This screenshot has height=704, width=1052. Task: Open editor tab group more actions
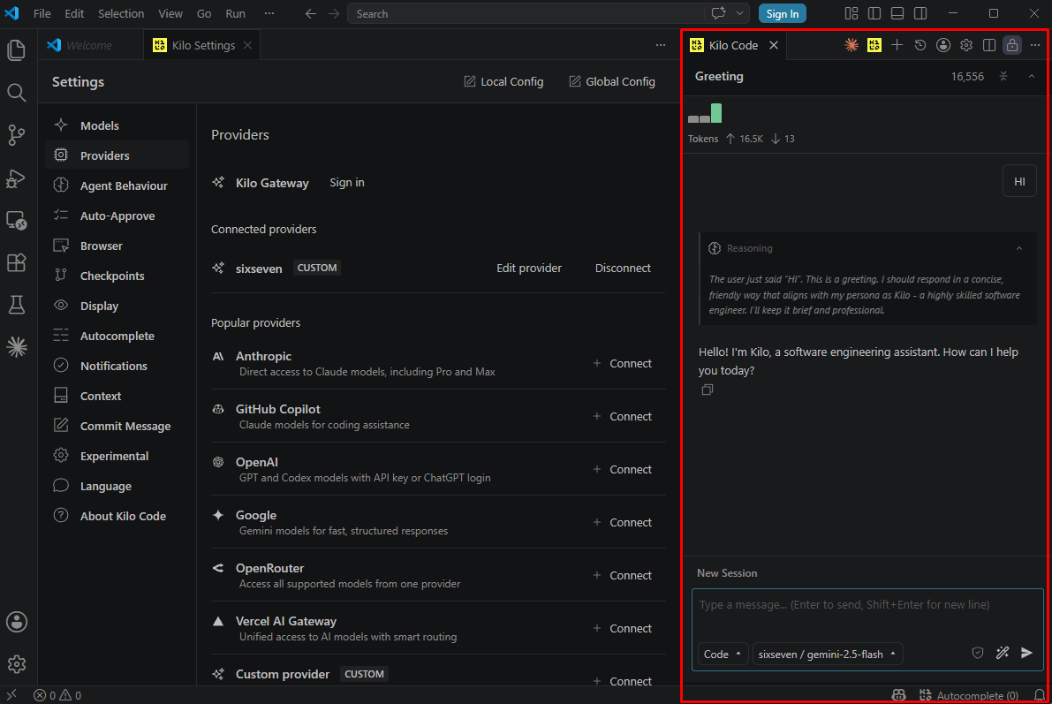point(661,45)
